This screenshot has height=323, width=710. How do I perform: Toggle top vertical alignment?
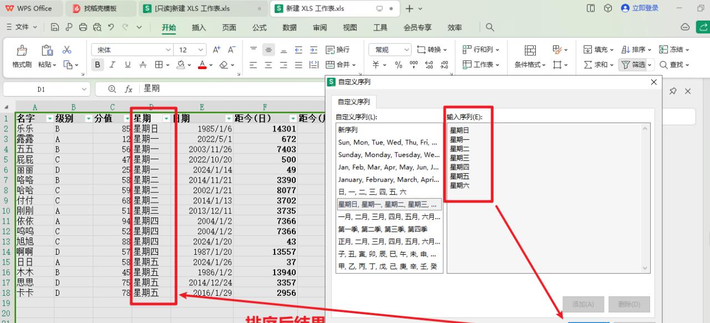pos(253,50)
